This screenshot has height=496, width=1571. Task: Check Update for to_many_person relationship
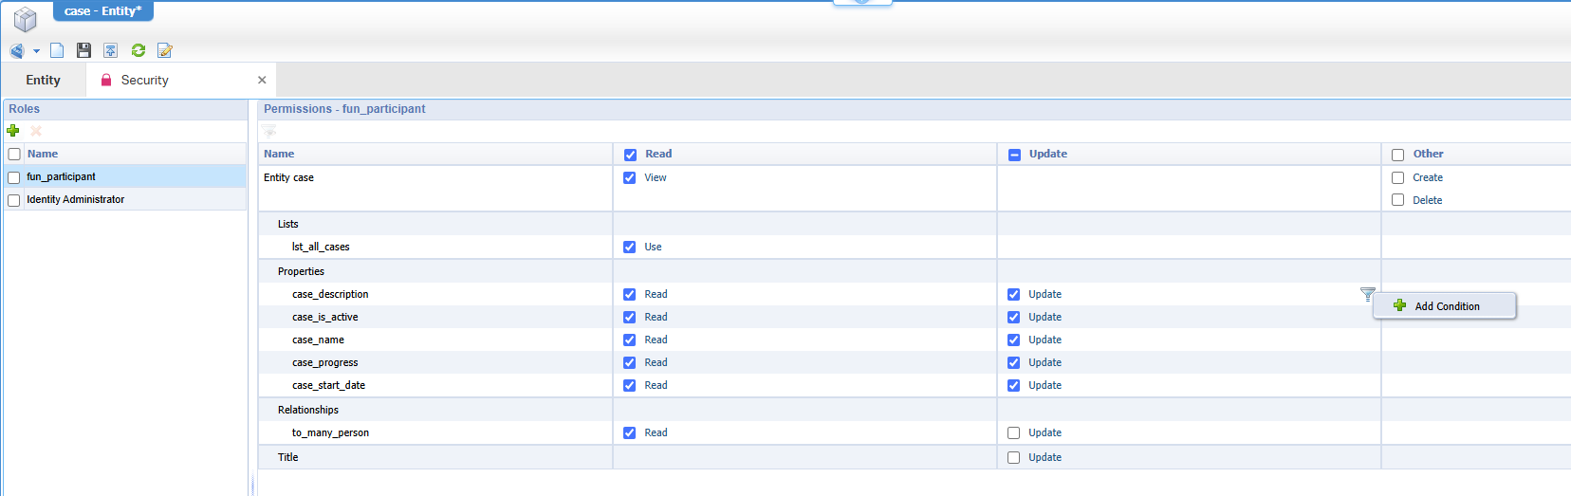[1013, 432]
